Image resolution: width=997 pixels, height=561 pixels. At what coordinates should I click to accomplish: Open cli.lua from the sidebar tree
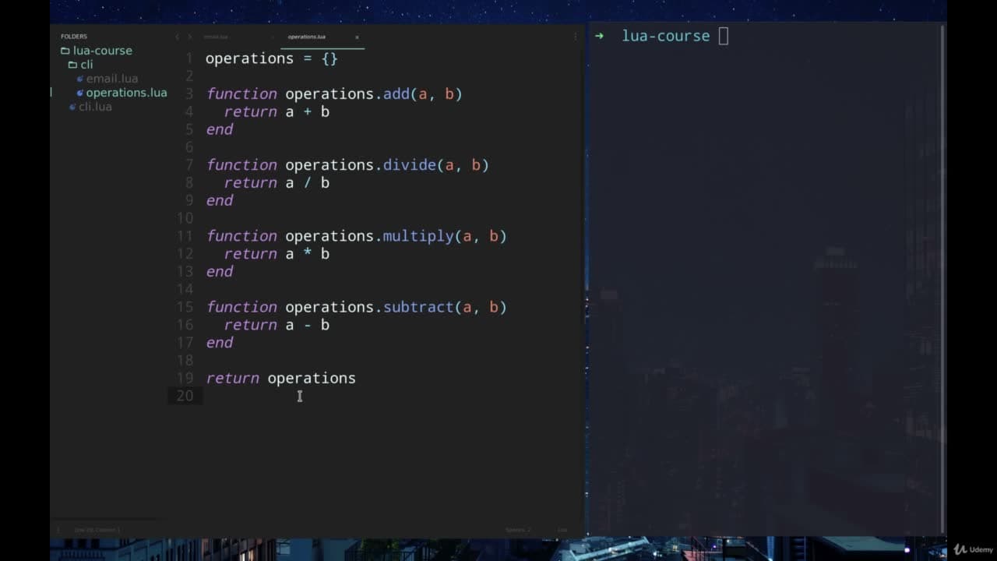tap(90, 107)
